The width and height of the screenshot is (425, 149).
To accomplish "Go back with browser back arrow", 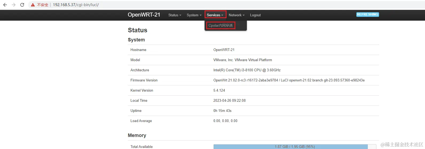I will [x=5, y=5].
